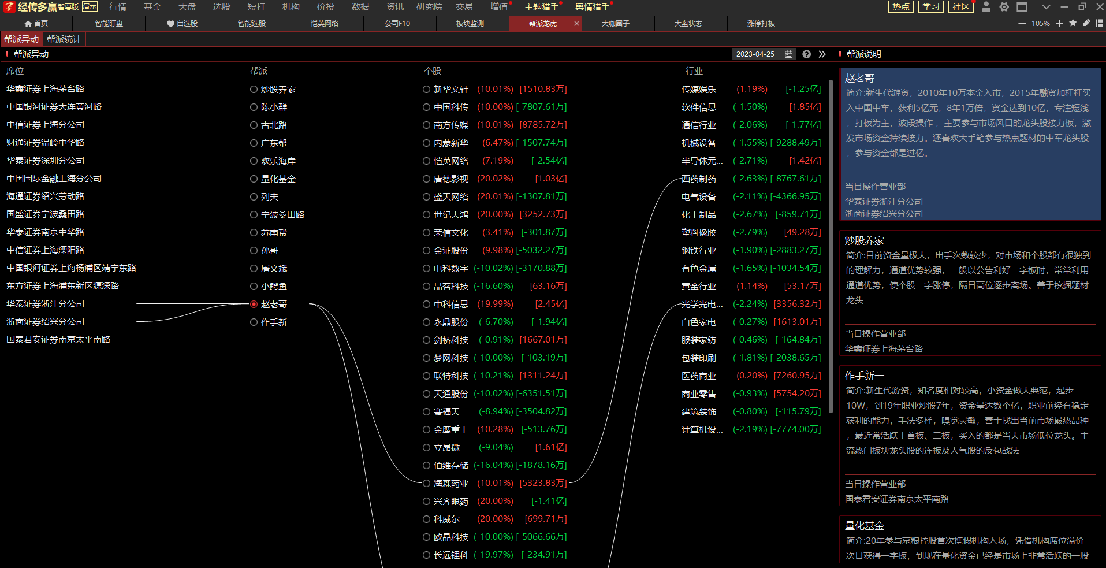Click the pencil edit icon
This screenshot has width=1106, height=568.
point(1086,23)
